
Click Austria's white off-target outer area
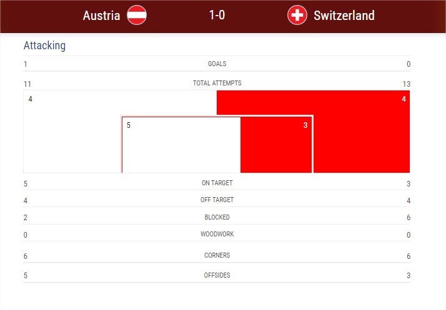click(72, 132)
